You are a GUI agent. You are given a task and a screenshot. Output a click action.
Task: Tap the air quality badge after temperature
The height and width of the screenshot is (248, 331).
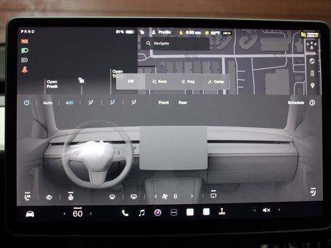[x=227, y=33]
